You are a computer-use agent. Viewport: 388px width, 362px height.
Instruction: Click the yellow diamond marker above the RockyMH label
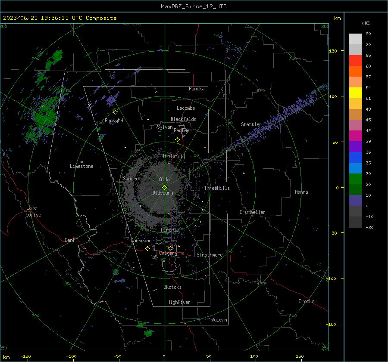[115, 112]
